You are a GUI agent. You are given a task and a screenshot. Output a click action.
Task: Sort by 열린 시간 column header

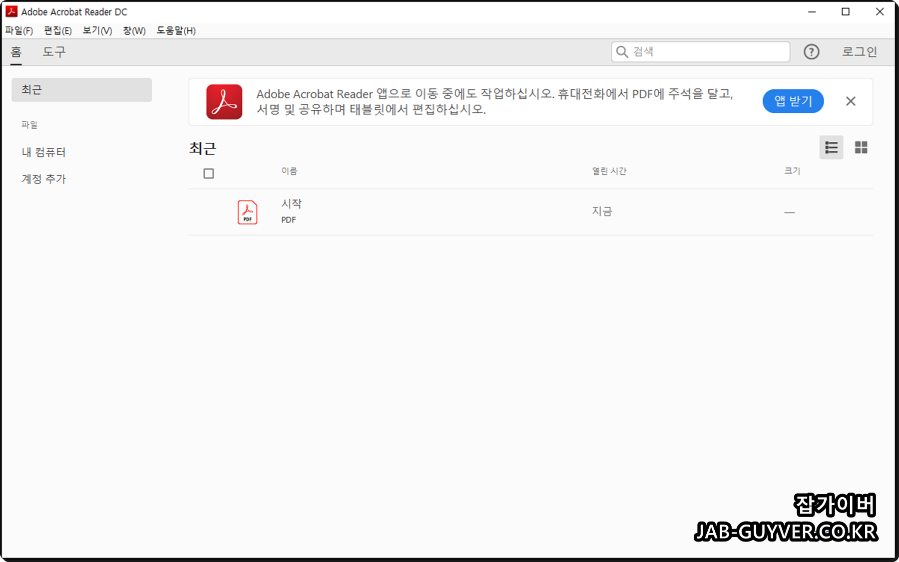click(x=609, y=171)
